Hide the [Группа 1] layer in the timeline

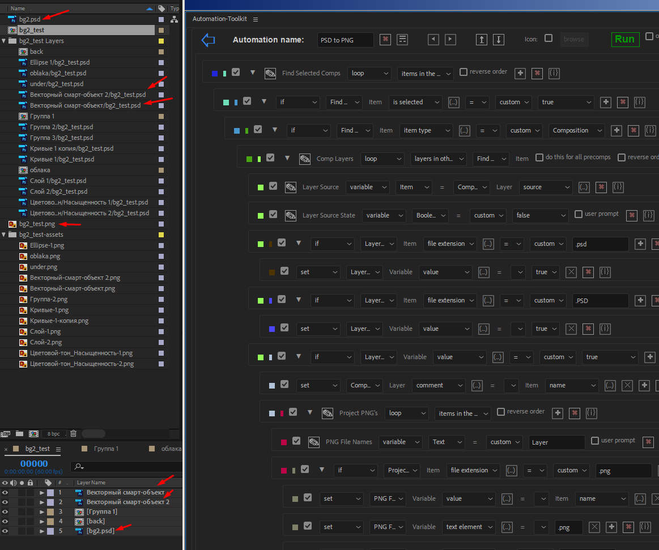(5, 511)
